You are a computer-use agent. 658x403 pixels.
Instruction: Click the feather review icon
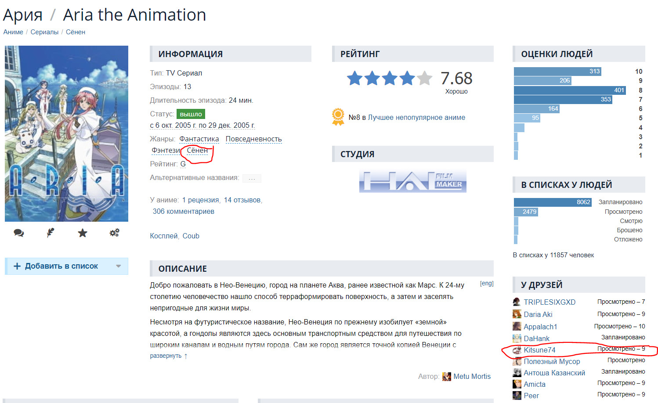[x=51, y=233]
